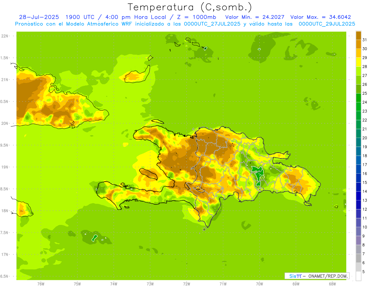
Task: Click the legend value '28'
Action: (365, 66)
